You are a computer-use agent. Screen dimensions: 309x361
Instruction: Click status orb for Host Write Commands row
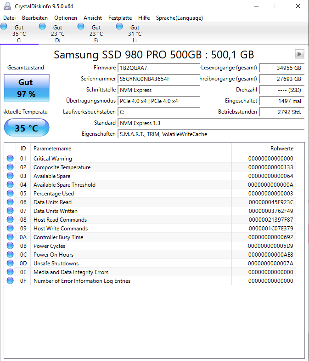pyautogui.click(x=10, y=228)
